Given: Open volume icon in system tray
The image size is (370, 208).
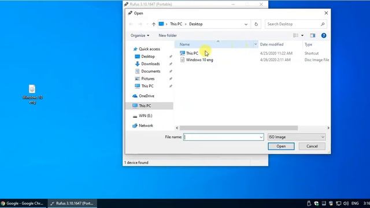Looking at the screenshot, I should pyautogui.click(x=346, y=203).
